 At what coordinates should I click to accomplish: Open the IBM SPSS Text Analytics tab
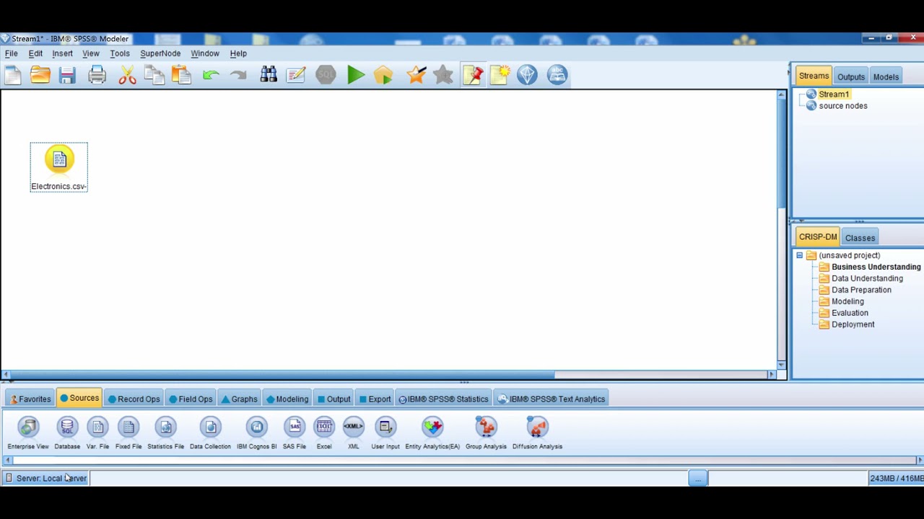pos(552,399)
